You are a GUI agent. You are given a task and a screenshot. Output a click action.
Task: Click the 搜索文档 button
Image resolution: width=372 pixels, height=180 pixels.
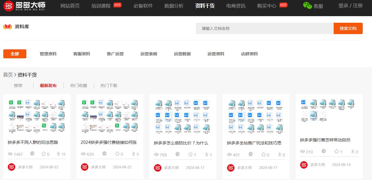pyautogui.click(x=348, y=28)
